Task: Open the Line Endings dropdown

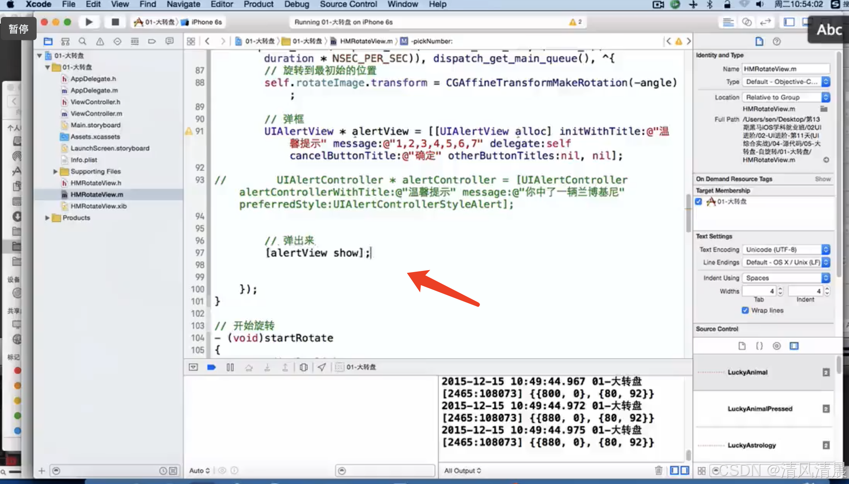Action: point(786,262)
